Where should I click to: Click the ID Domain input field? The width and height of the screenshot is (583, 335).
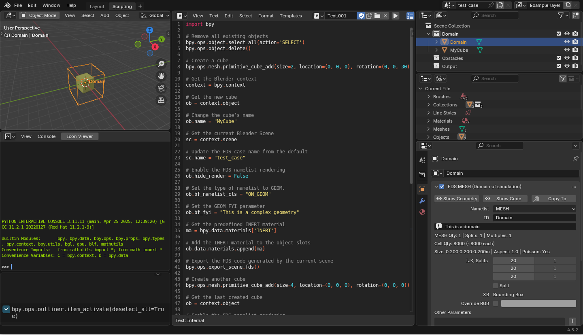point(534,218)
